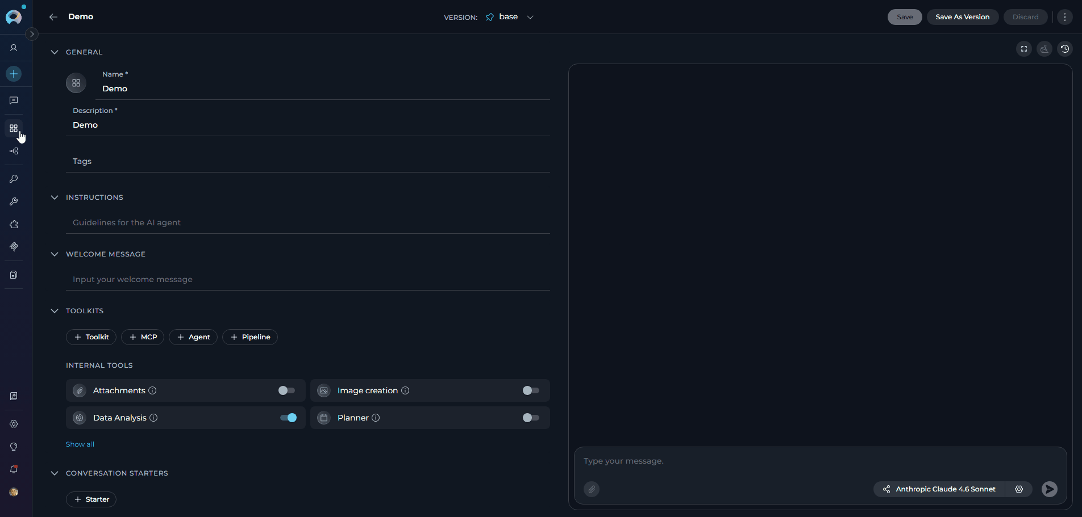Add a Toolkit

click(x=91, y=337)
